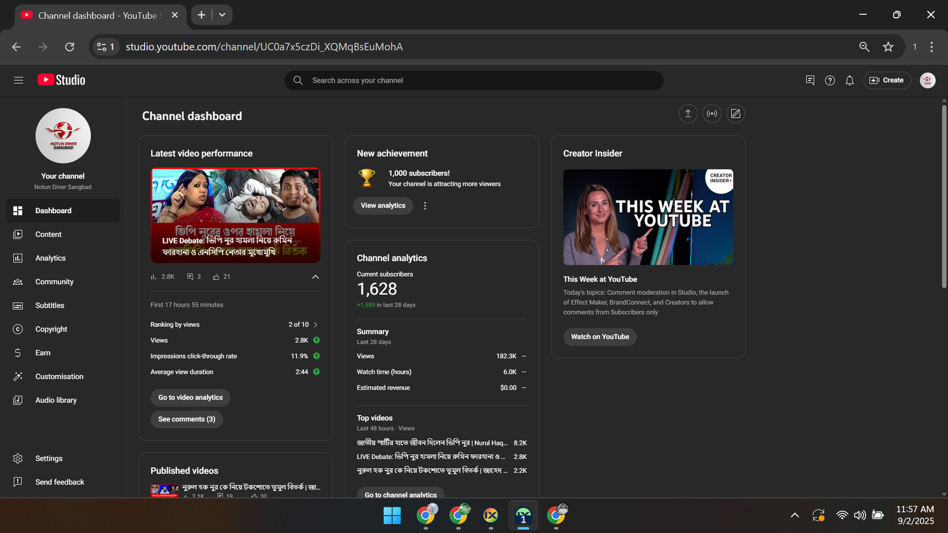
Task: Open the help question mark icon
Action: click(829, 81)
